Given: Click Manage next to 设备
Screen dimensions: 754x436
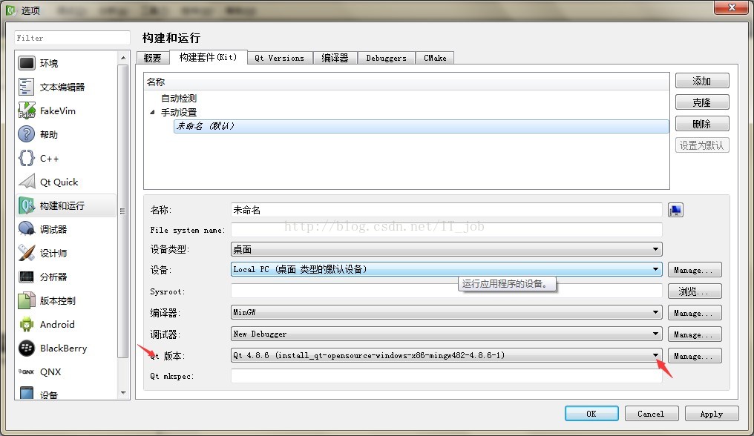Looking at the screenshot, I should pyautogui.click(x=695, y=270).
